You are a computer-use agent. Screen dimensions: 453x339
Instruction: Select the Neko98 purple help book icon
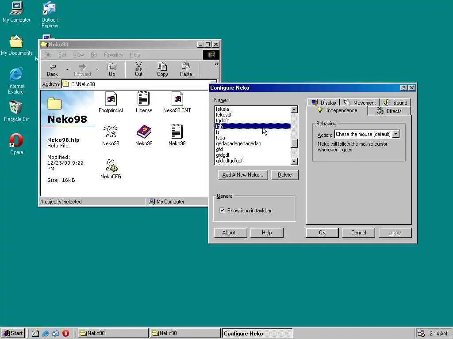click(144, 132)
